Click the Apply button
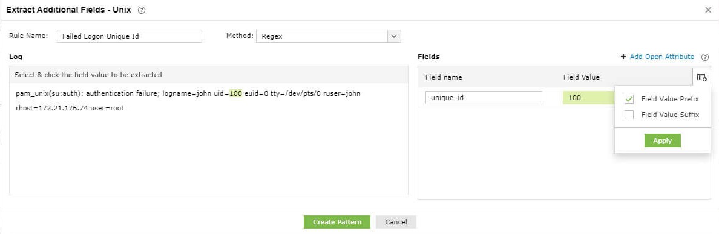 (x=662, y=141)
